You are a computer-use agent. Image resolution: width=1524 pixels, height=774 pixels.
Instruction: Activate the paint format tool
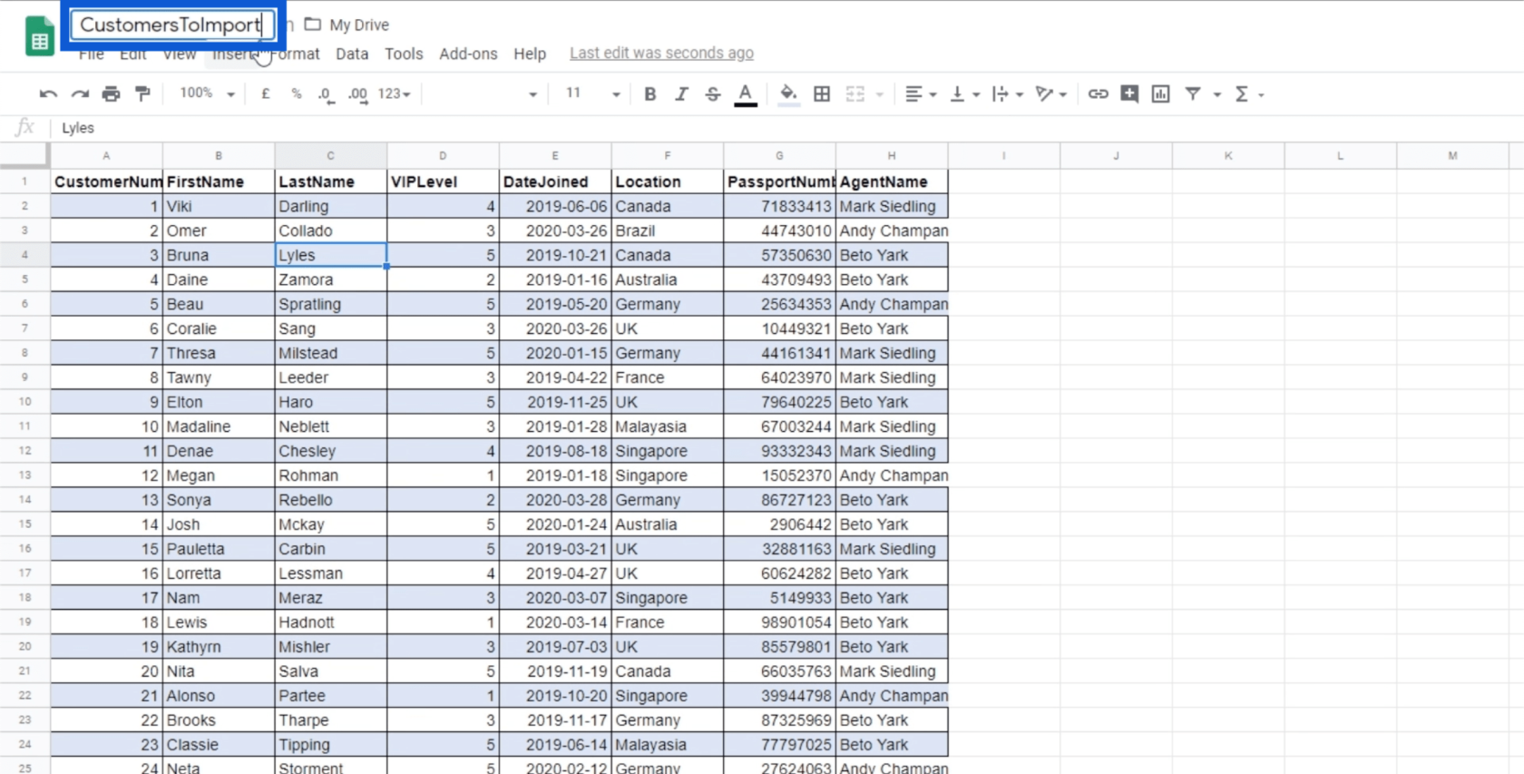[142, 93]
